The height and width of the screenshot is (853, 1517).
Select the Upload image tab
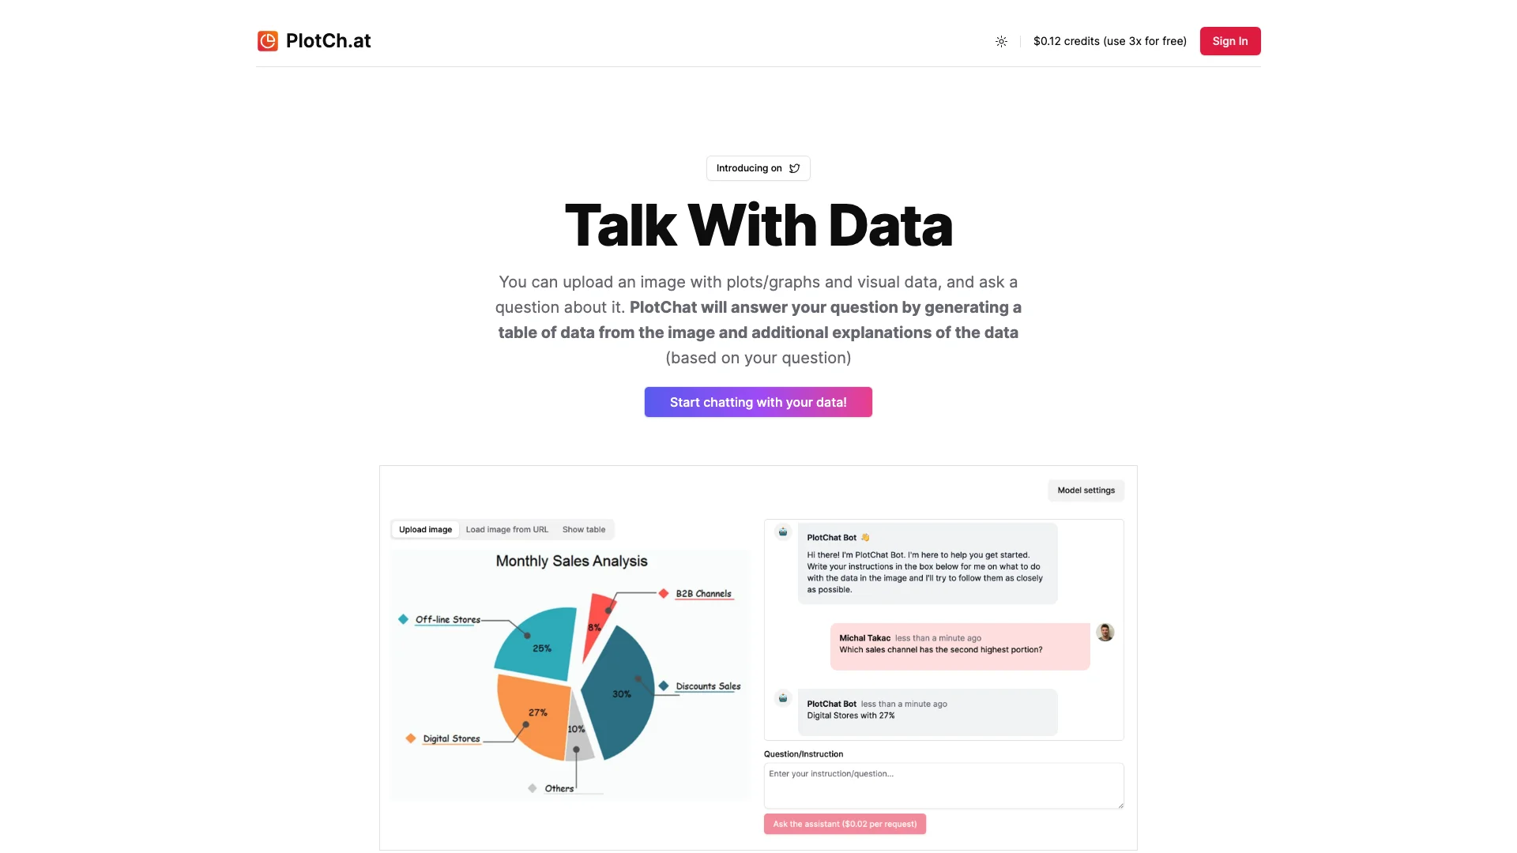click(424, 529)
